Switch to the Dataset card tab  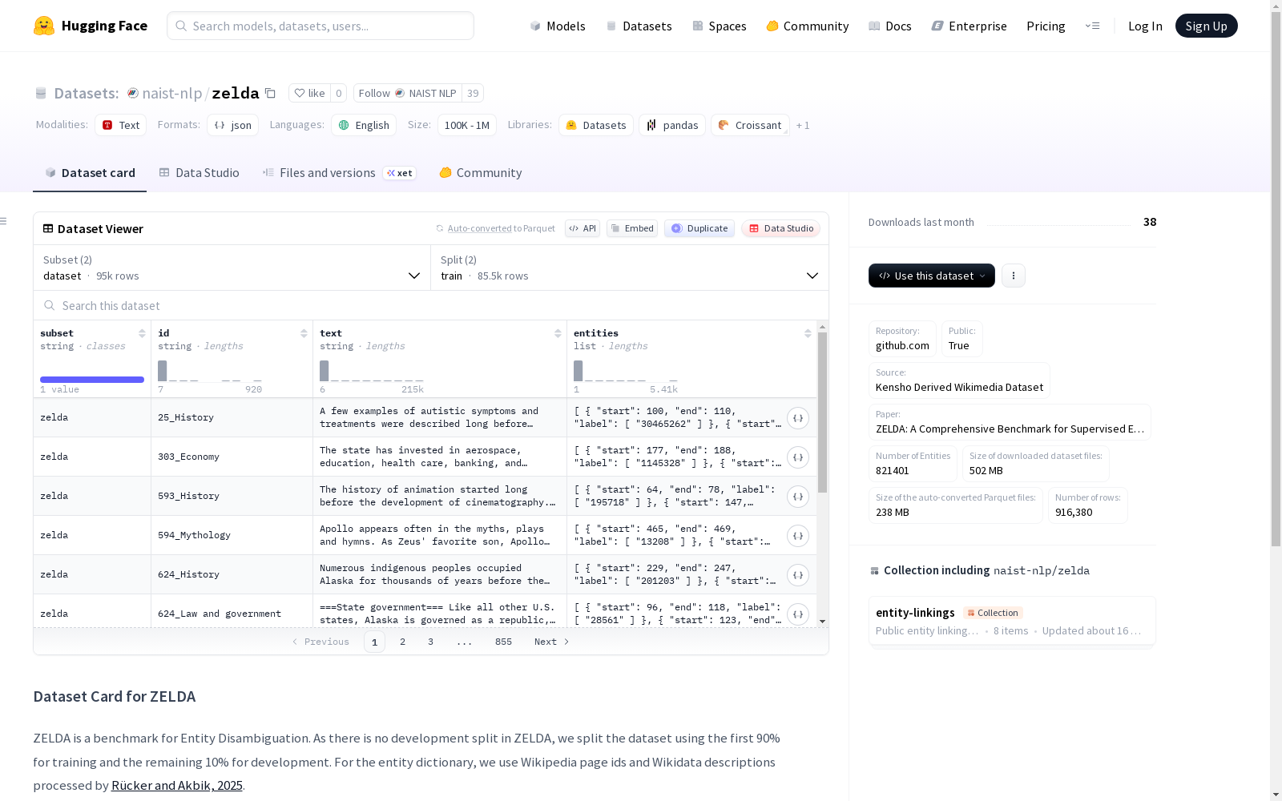(90, 173)
